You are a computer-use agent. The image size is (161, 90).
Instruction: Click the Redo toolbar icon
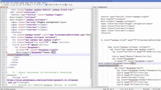point(25,5)
